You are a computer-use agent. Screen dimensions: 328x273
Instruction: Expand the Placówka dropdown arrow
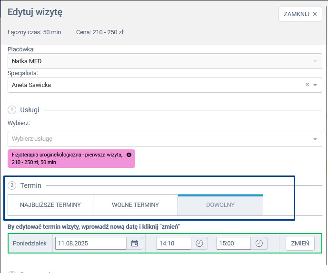pos(315,61)
